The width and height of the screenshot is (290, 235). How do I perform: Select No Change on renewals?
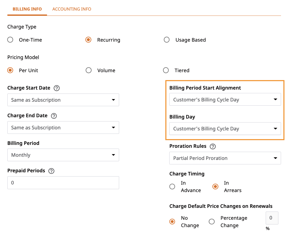click(172, 222)
